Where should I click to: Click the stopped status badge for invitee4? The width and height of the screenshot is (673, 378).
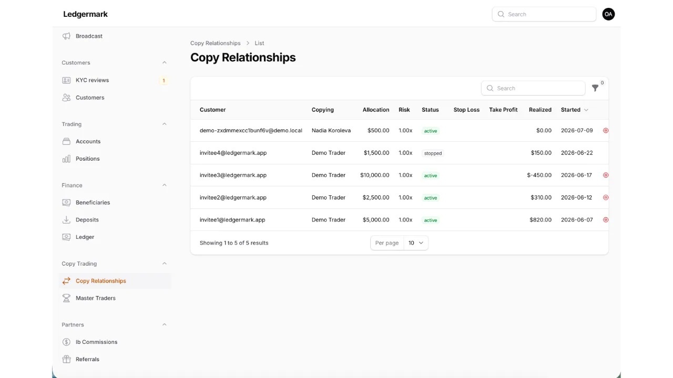point(433,153)
